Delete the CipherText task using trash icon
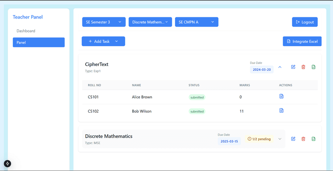The height and width of the screenshot is (171, 333). pyautogui.click(x=303, y=67)
